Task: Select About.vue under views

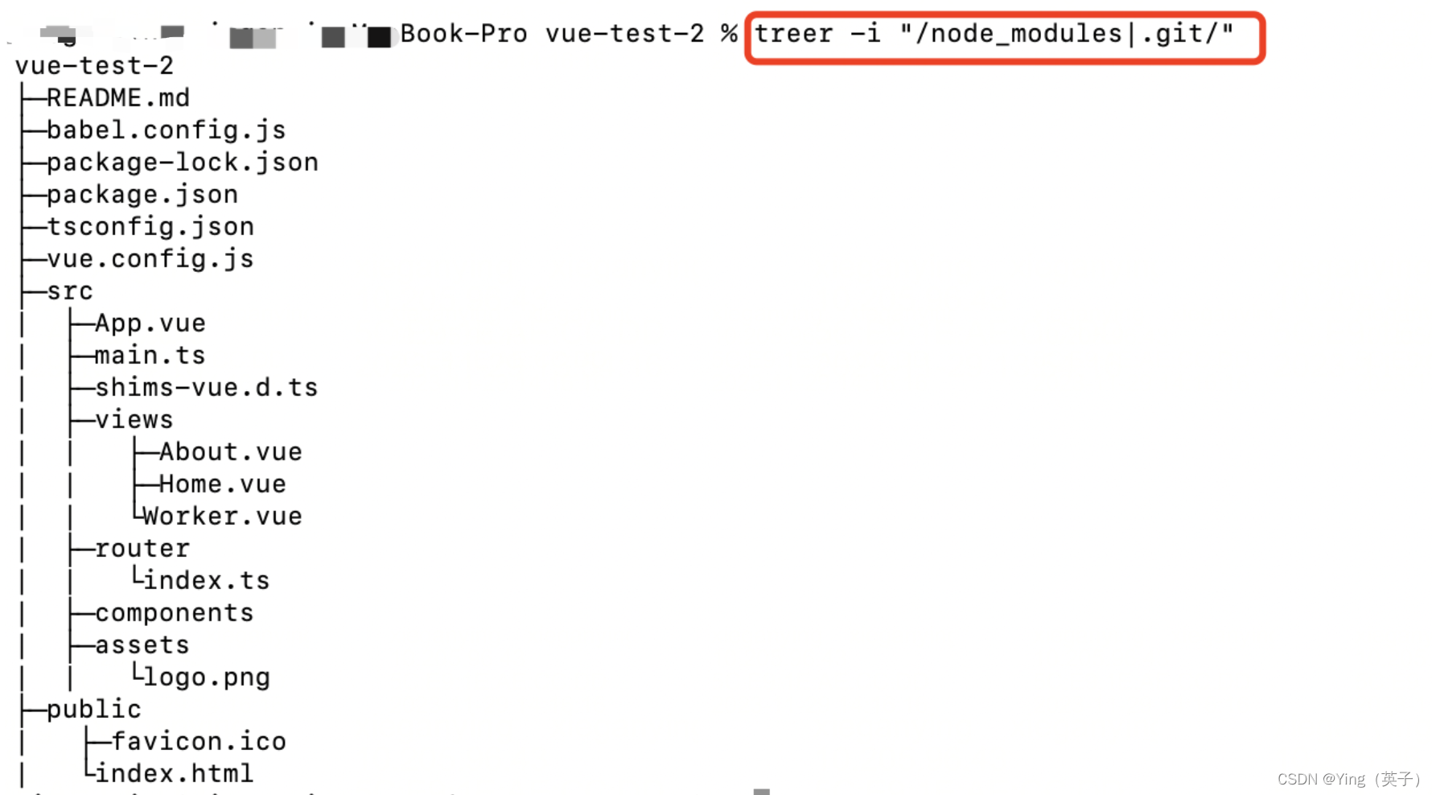Action: pos(231,452)
